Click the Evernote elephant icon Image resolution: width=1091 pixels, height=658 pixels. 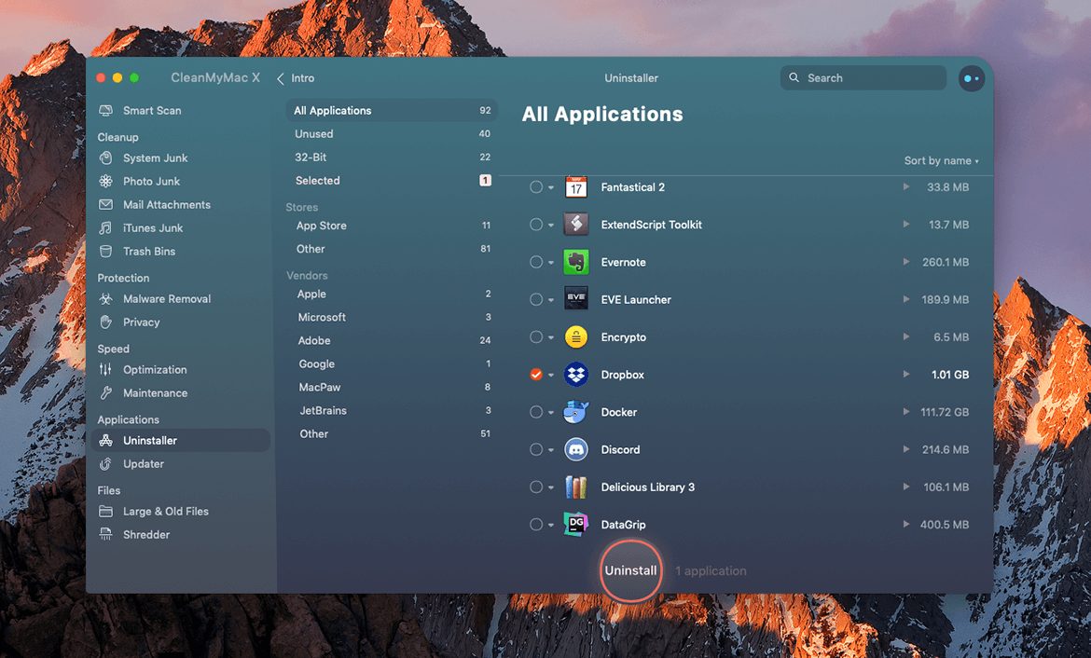(x=576, y=262)
